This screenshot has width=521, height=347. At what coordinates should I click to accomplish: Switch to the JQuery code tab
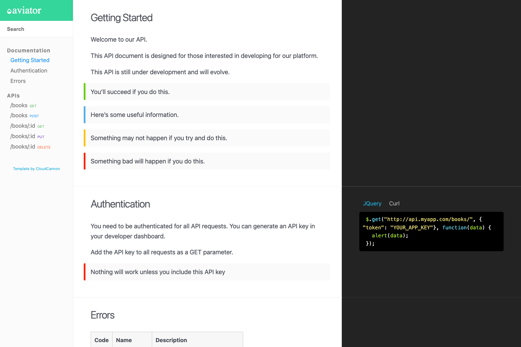click(372, 203)
